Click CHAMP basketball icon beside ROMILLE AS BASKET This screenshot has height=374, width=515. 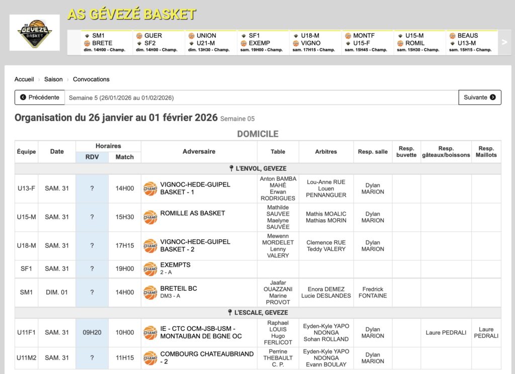[x=150, y=217]
